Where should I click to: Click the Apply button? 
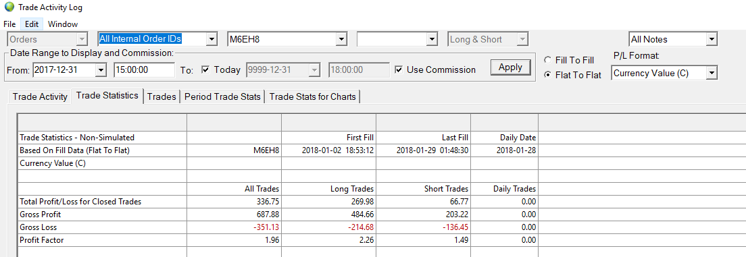(510, 67)
